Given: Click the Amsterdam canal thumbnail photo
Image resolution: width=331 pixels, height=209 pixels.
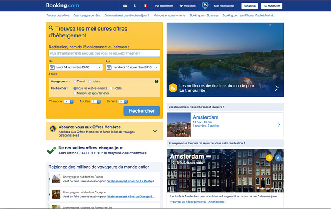Looking at the screenshot, I should pyautogui.click(x=179, y=124).
